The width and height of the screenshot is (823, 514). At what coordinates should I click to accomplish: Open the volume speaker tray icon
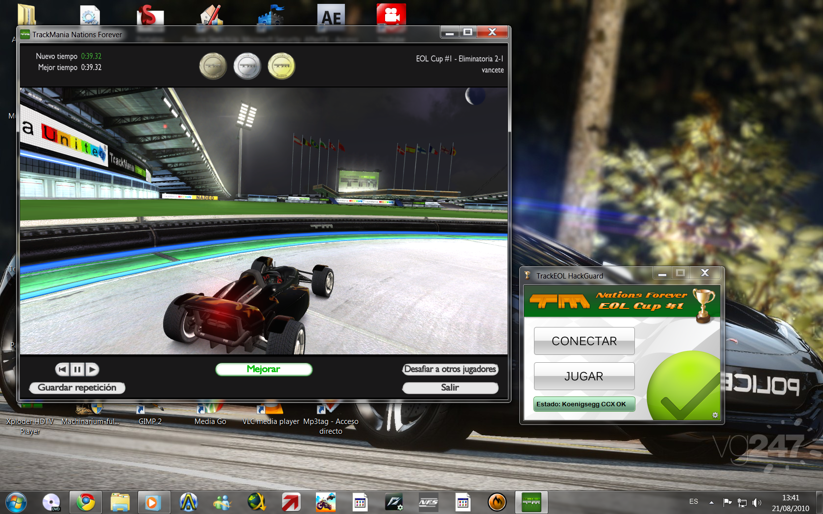point(757,502)
